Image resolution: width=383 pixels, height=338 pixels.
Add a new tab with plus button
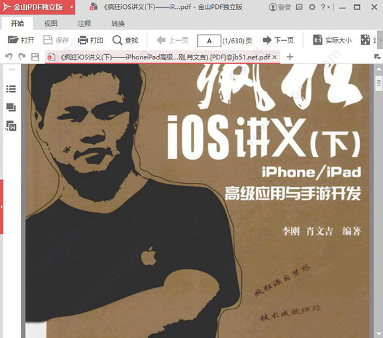coord(290,57)
